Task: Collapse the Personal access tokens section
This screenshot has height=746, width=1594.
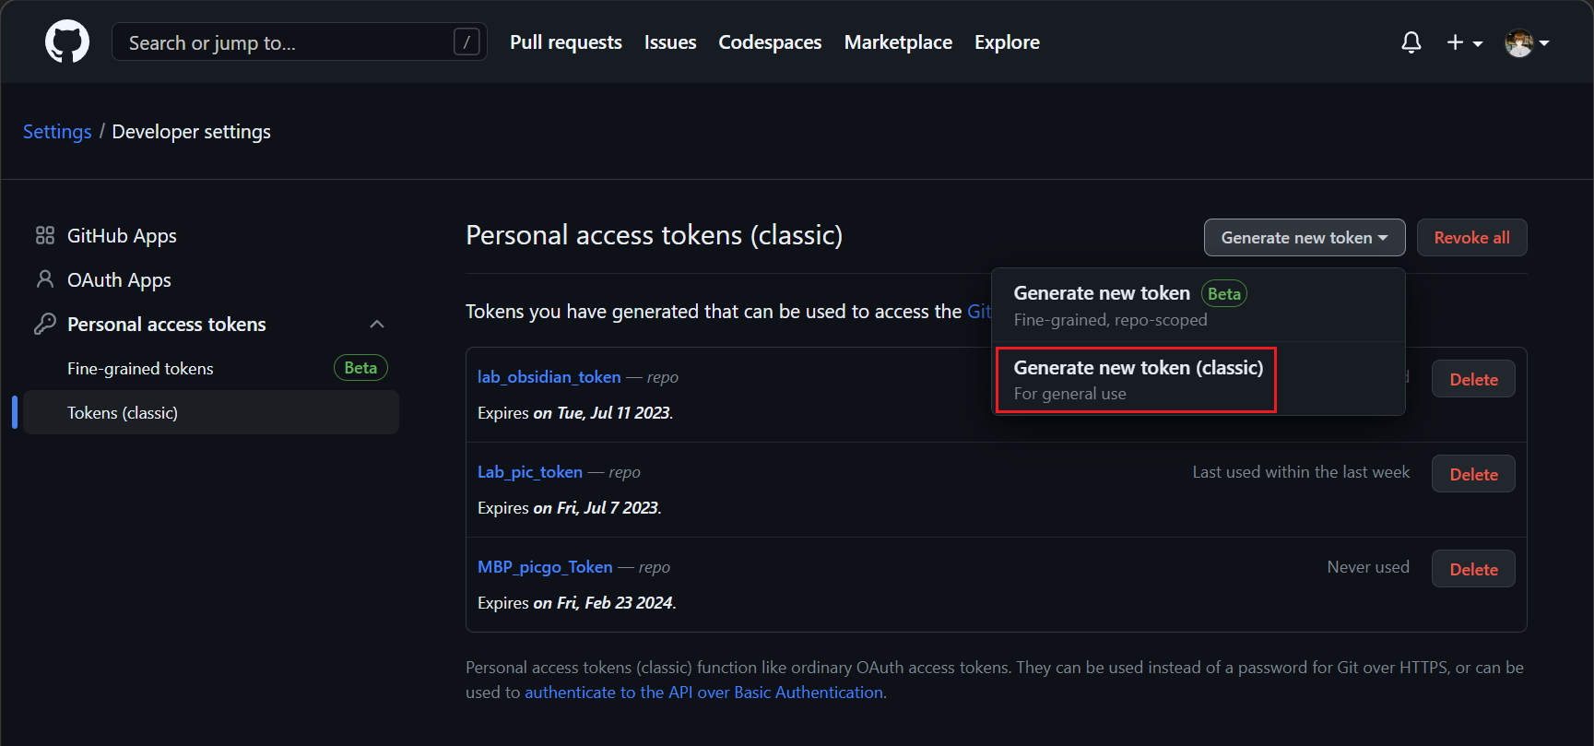Action: click(376, 324)
